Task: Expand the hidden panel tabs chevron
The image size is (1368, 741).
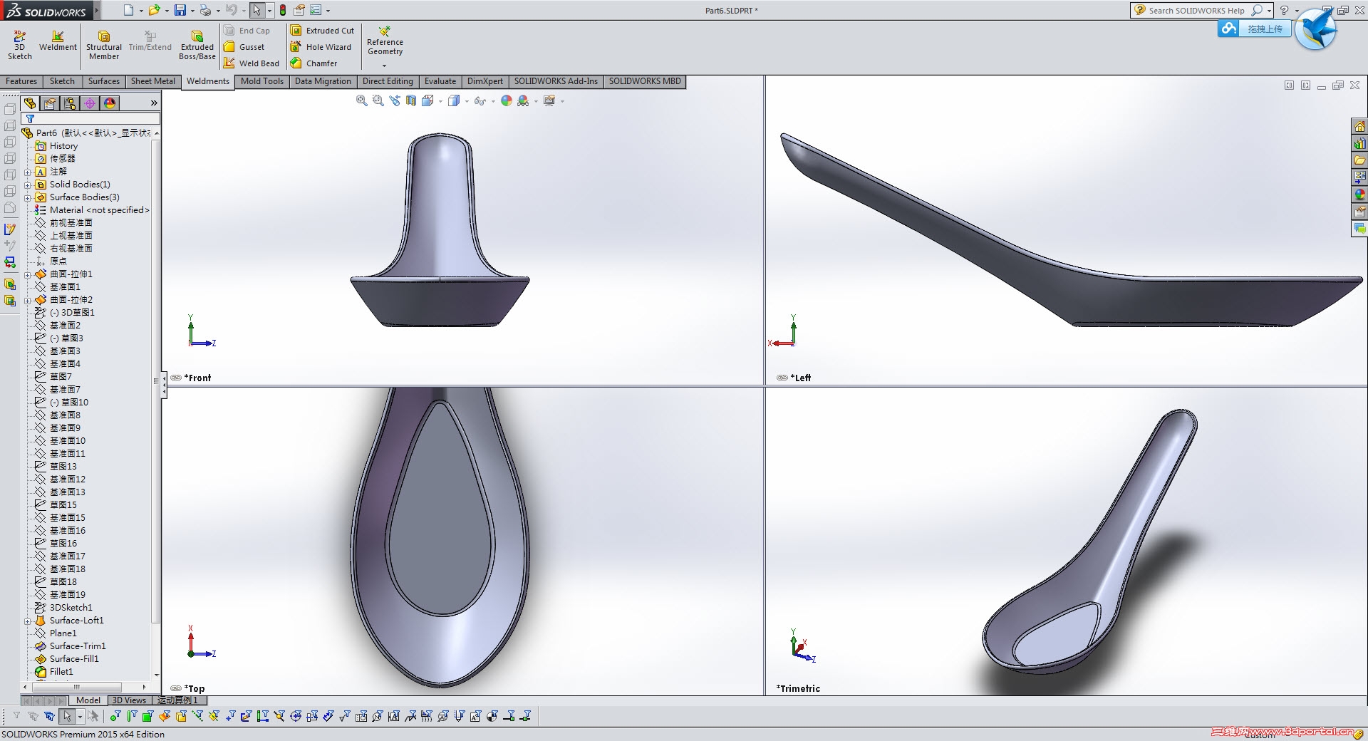Action: (x=154, y=103)
